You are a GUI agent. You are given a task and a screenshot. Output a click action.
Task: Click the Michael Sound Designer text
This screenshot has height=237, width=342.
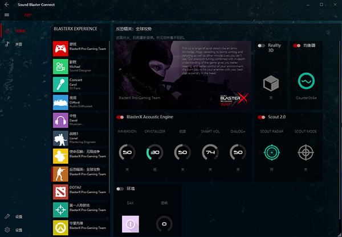(x=80, y=69)
